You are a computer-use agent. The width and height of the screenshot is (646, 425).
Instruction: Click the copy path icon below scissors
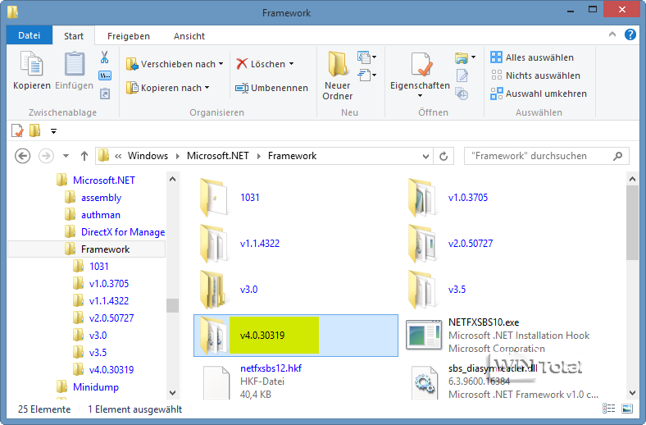point(105,75)
